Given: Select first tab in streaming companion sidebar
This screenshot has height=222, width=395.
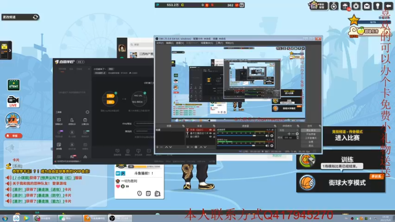Looking at the screenshot, I should [x=62, y=69].
